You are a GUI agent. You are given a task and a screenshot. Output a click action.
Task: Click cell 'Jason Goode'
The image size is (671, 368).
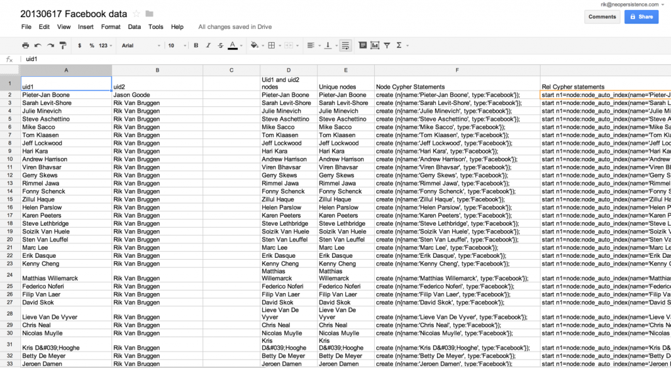tap(157, 94)
